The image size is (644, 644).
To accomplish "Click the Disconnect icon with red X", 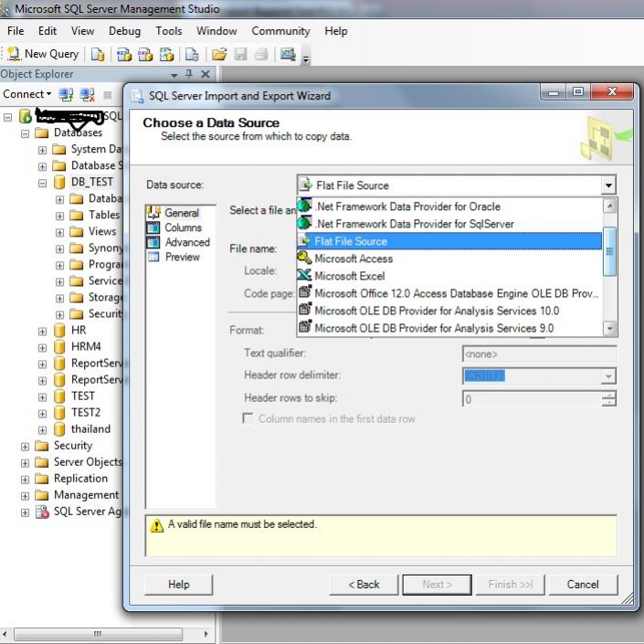I will point(87,94).
